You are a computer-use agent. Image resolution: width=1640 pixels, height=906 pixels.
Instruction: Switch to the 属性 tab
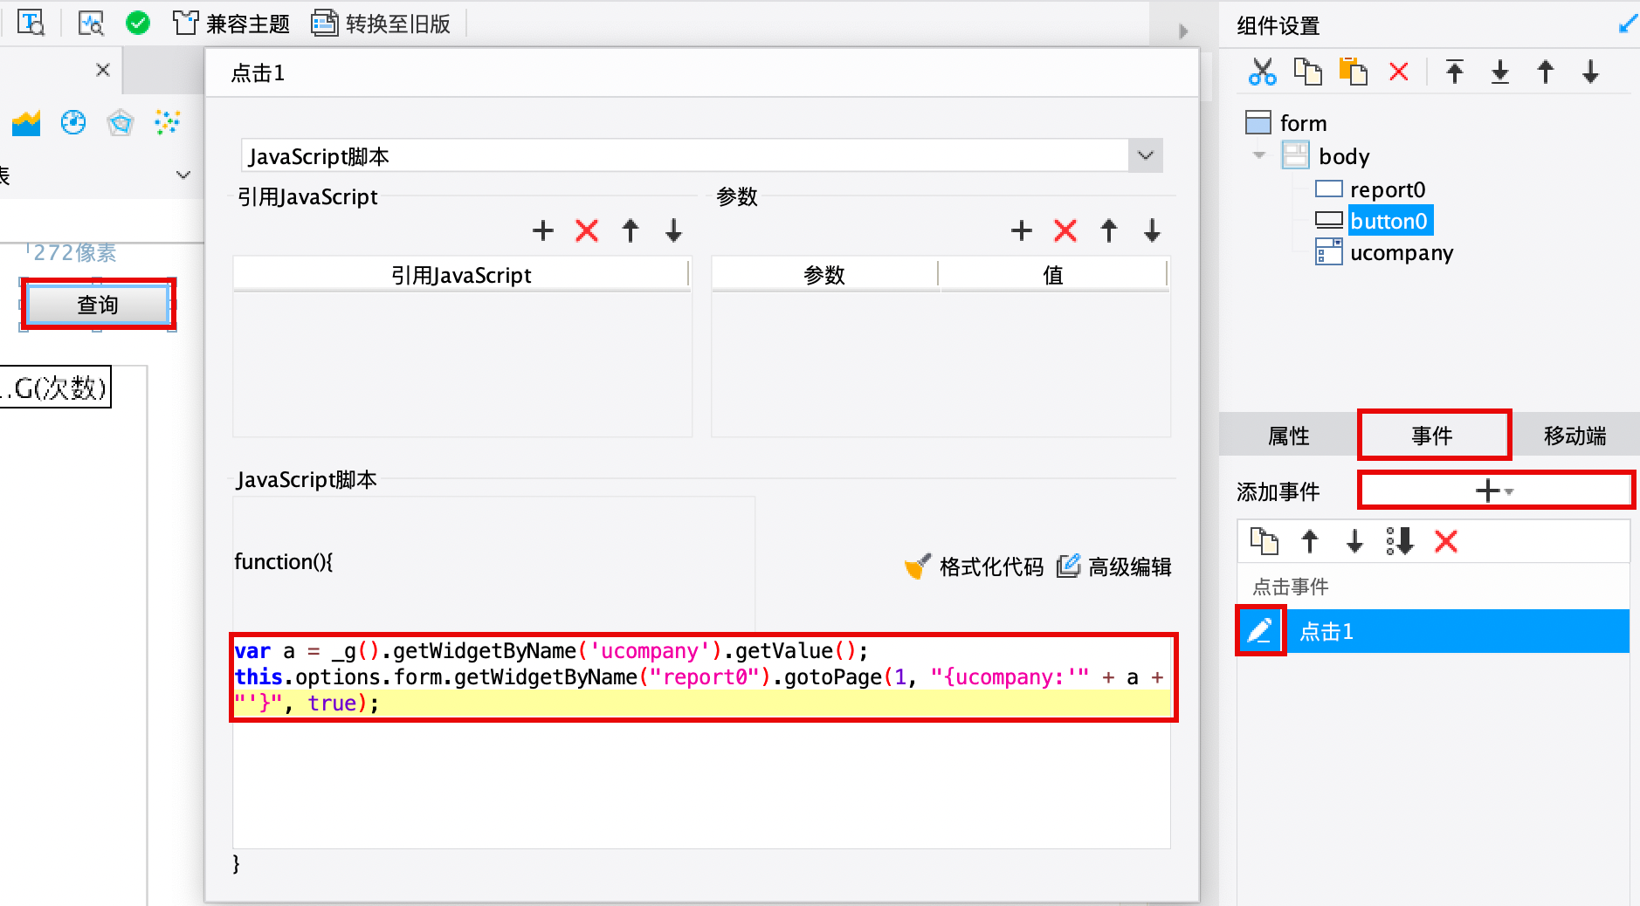tap(1289, 436)
